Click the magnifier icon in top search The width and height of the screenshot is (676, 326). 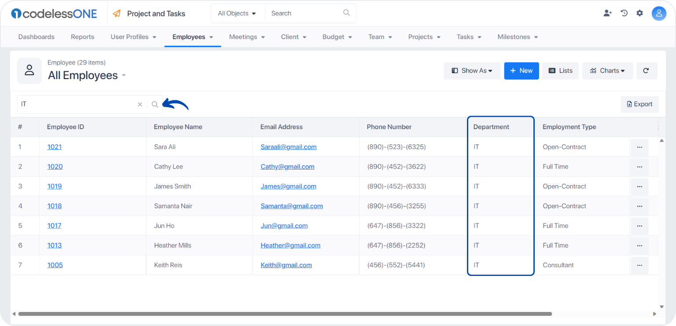click(347, 13)
